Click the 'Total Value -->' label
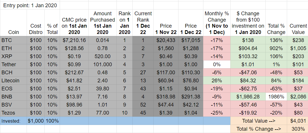The width and height of the screenshot is (308, 133). (x=258, y=121)
